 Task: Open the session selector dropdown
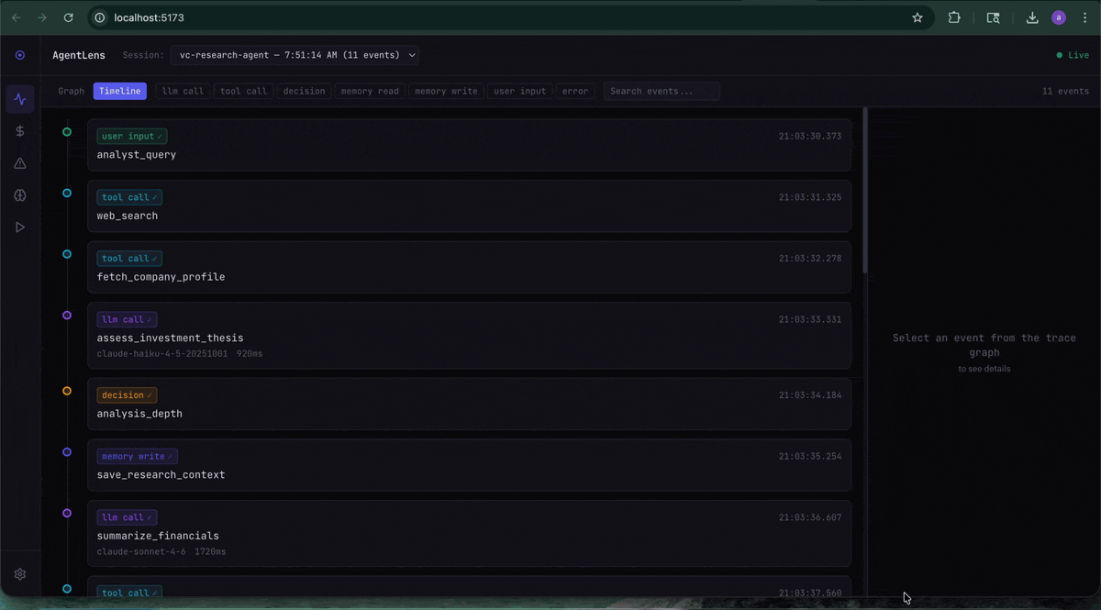click(295, 55)
